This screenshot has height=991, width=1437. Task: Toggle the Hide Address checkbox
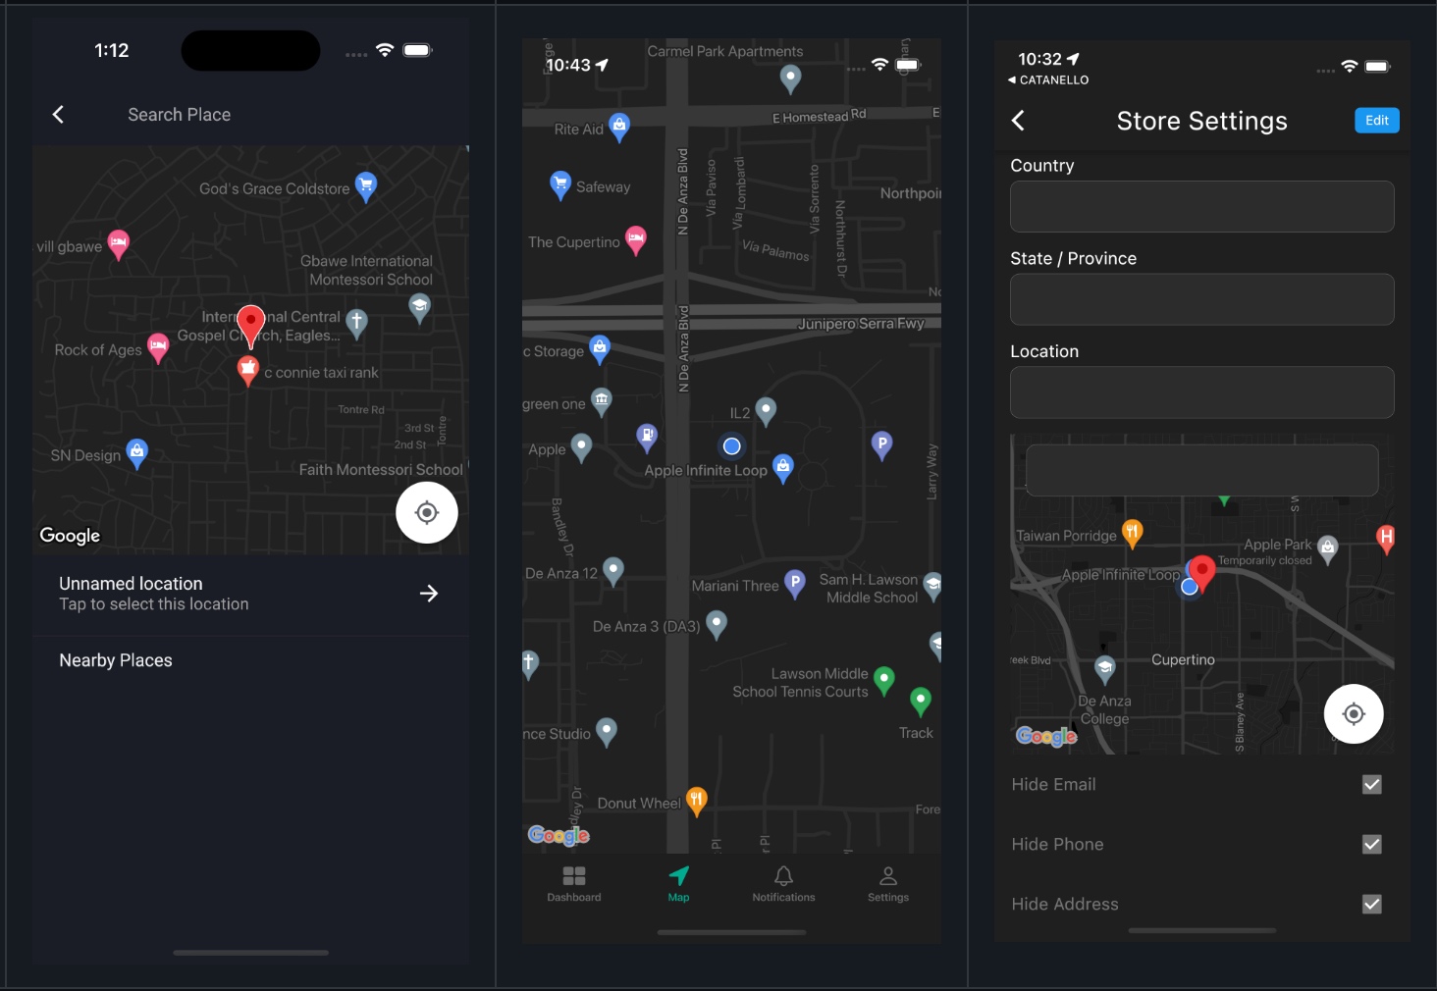pos(1371,905)
